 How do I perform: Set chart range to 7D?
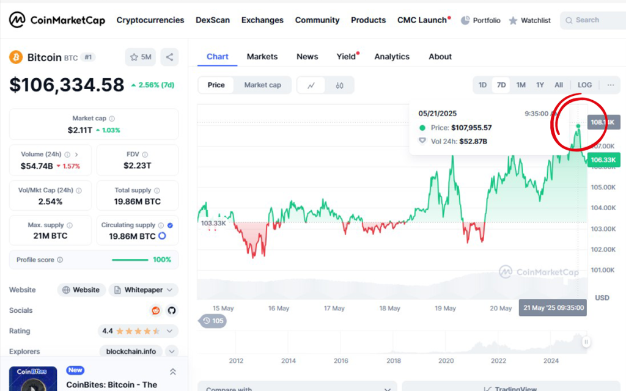501,85
